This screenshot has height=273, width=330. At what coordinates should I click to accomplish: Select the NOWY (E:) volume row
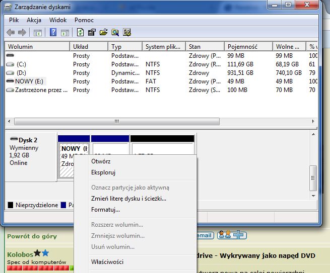coord(161,81)
